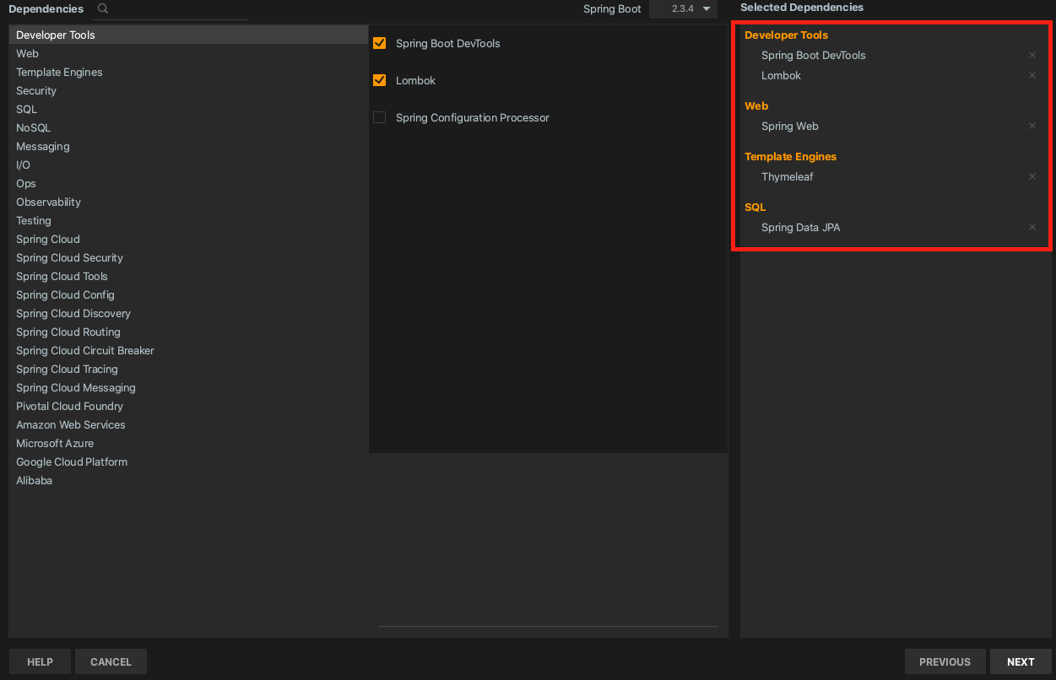1056x680 pixels.
Task: Select the Alibaba category
Action: [188, 480]
